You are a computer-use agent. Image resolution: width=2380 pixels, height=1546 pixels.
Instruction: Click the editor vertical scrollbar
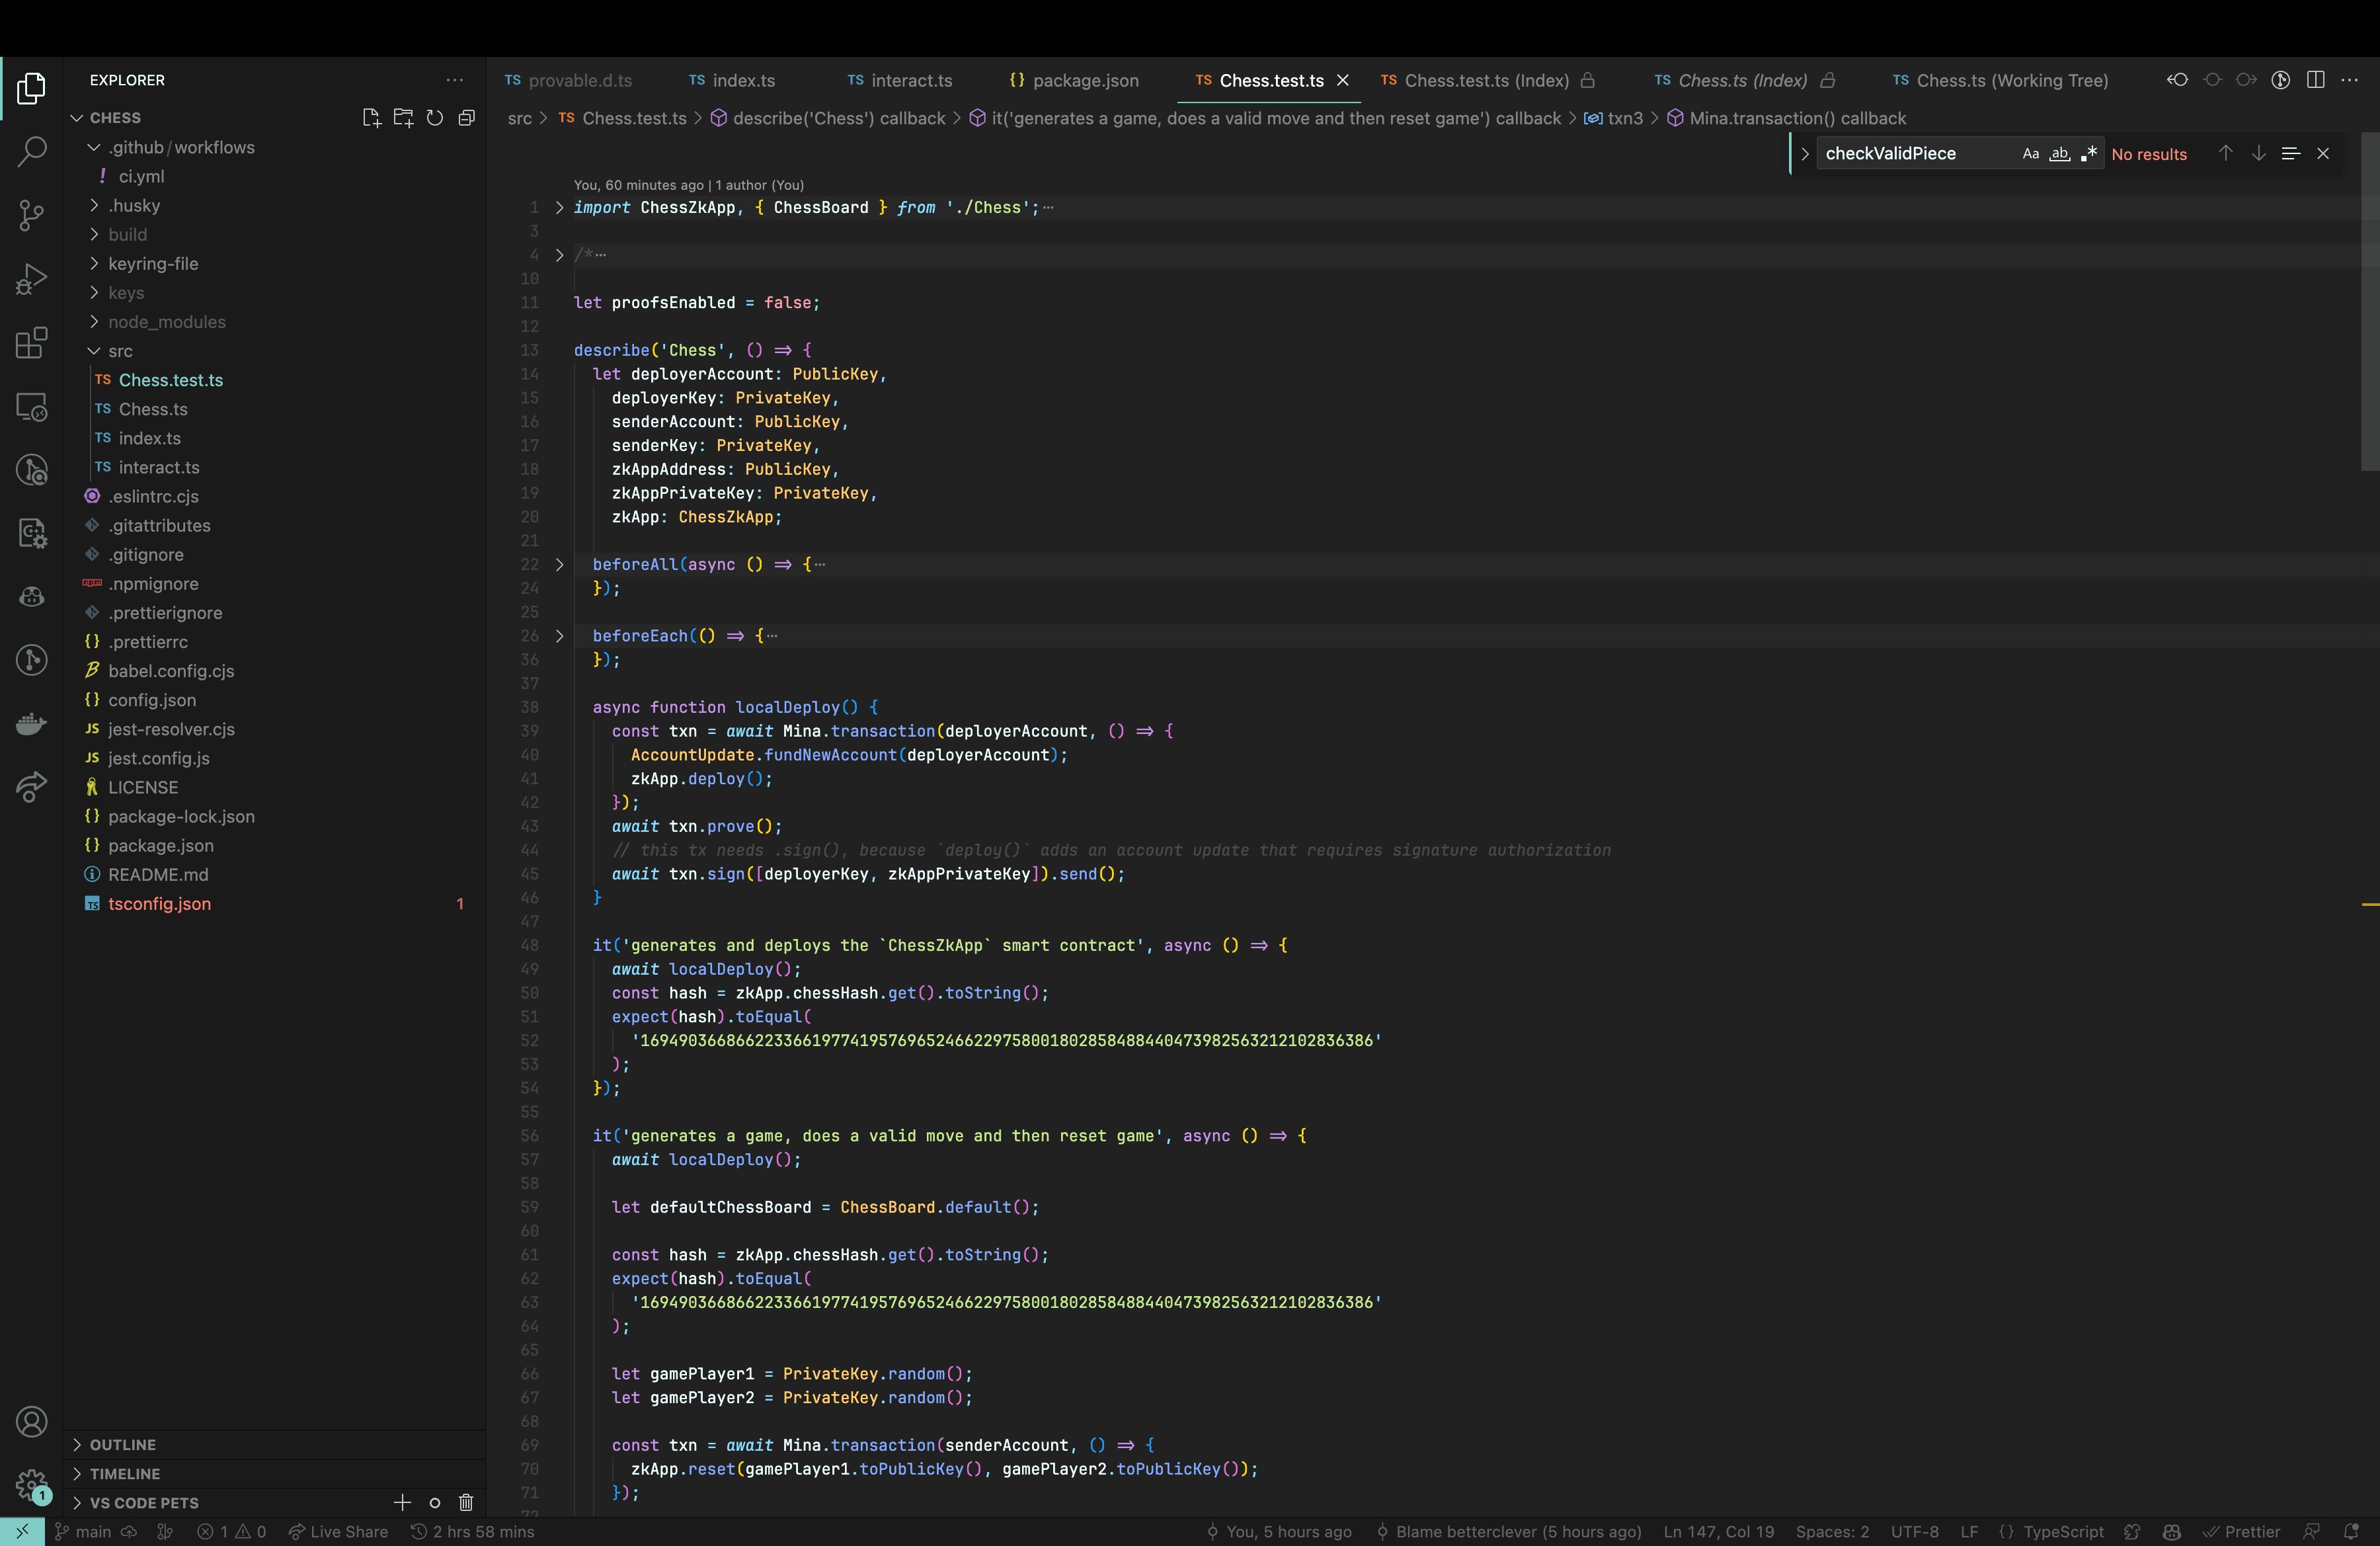click(x=2370, y=300)
